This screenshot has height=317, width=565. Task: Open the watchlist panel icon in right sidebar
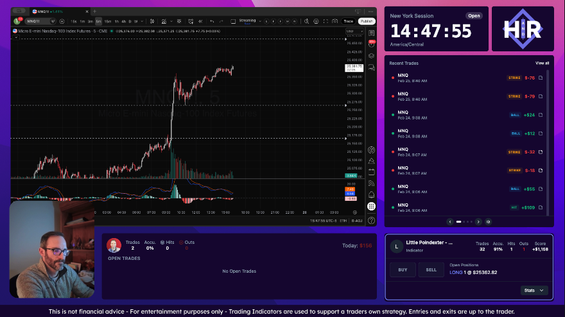click(x=371, y=33)
